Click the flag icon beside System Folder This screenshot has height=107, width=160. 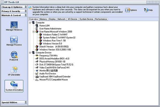point(40,38)
